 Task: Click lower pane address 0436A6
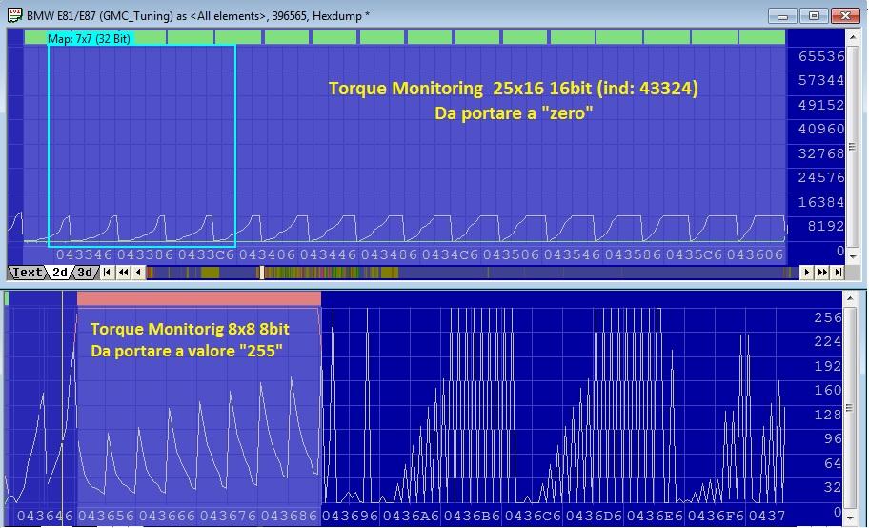(x=412, y=517)
